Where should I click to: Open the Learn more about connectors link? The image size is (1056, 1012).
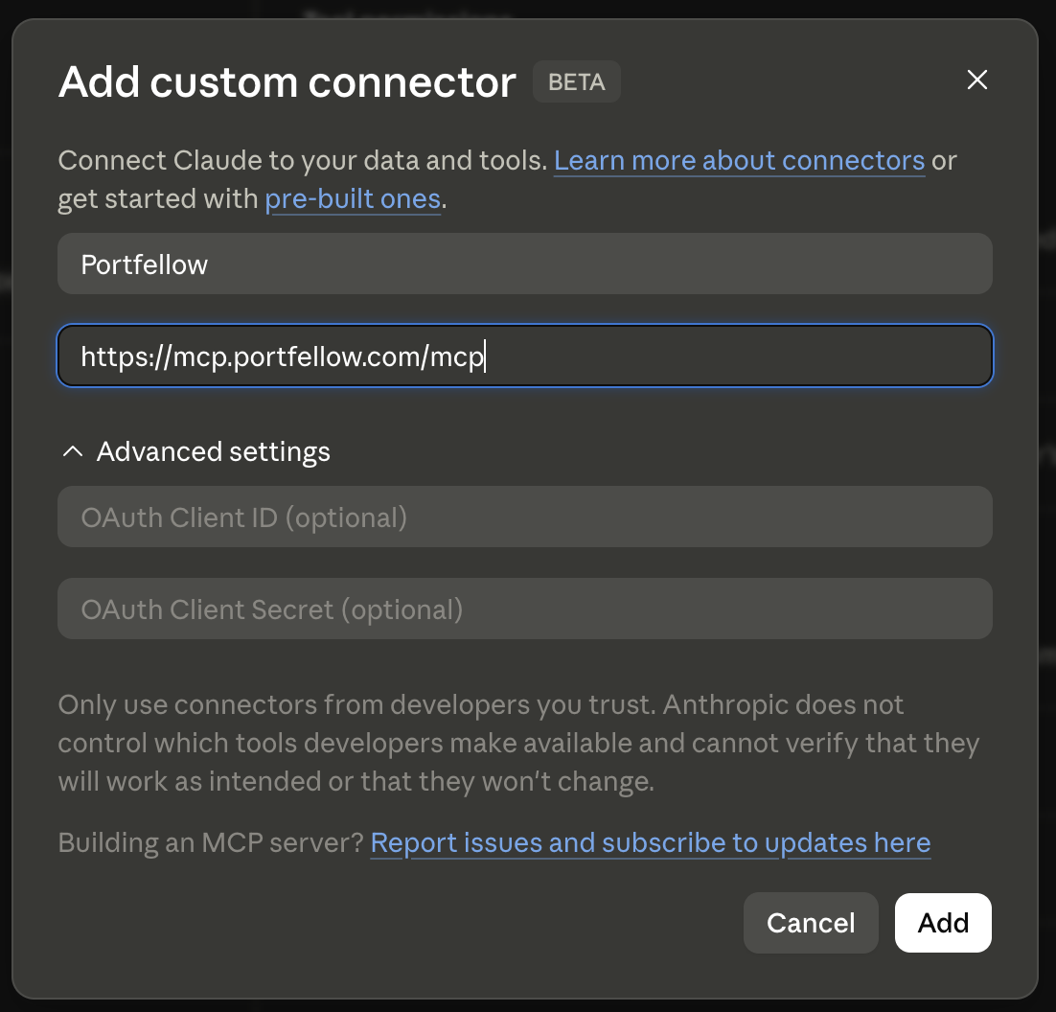pos(739,160)
